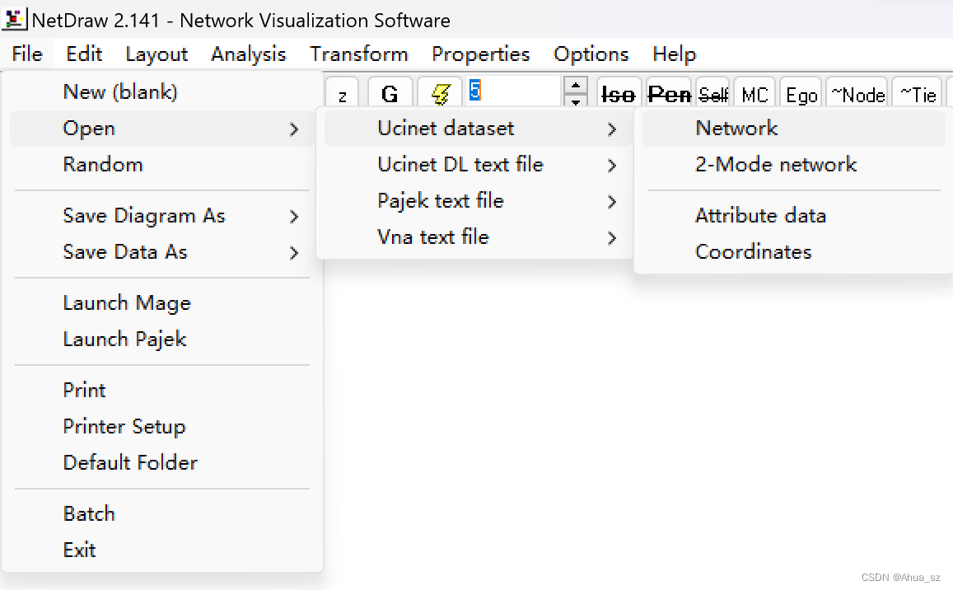Open the Analysis menu

click(x=248, y=54)
